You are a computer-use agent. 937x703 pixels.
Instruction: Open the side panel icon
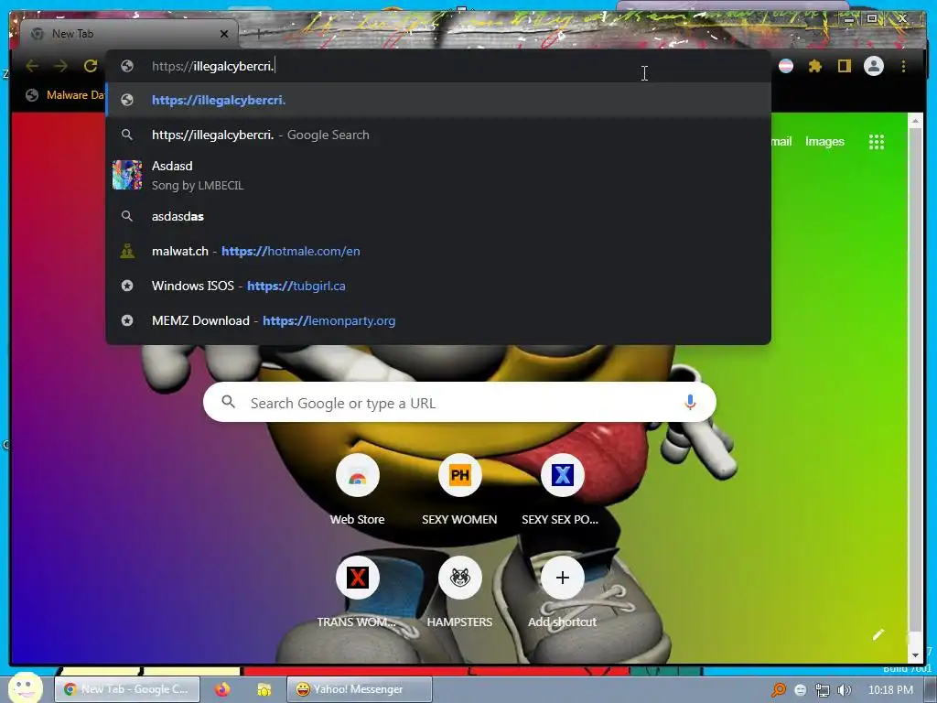(844, 66)
